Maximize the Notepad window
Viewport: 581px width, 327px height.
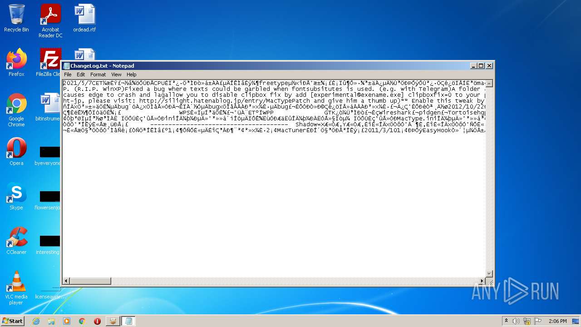coord(481,66)
